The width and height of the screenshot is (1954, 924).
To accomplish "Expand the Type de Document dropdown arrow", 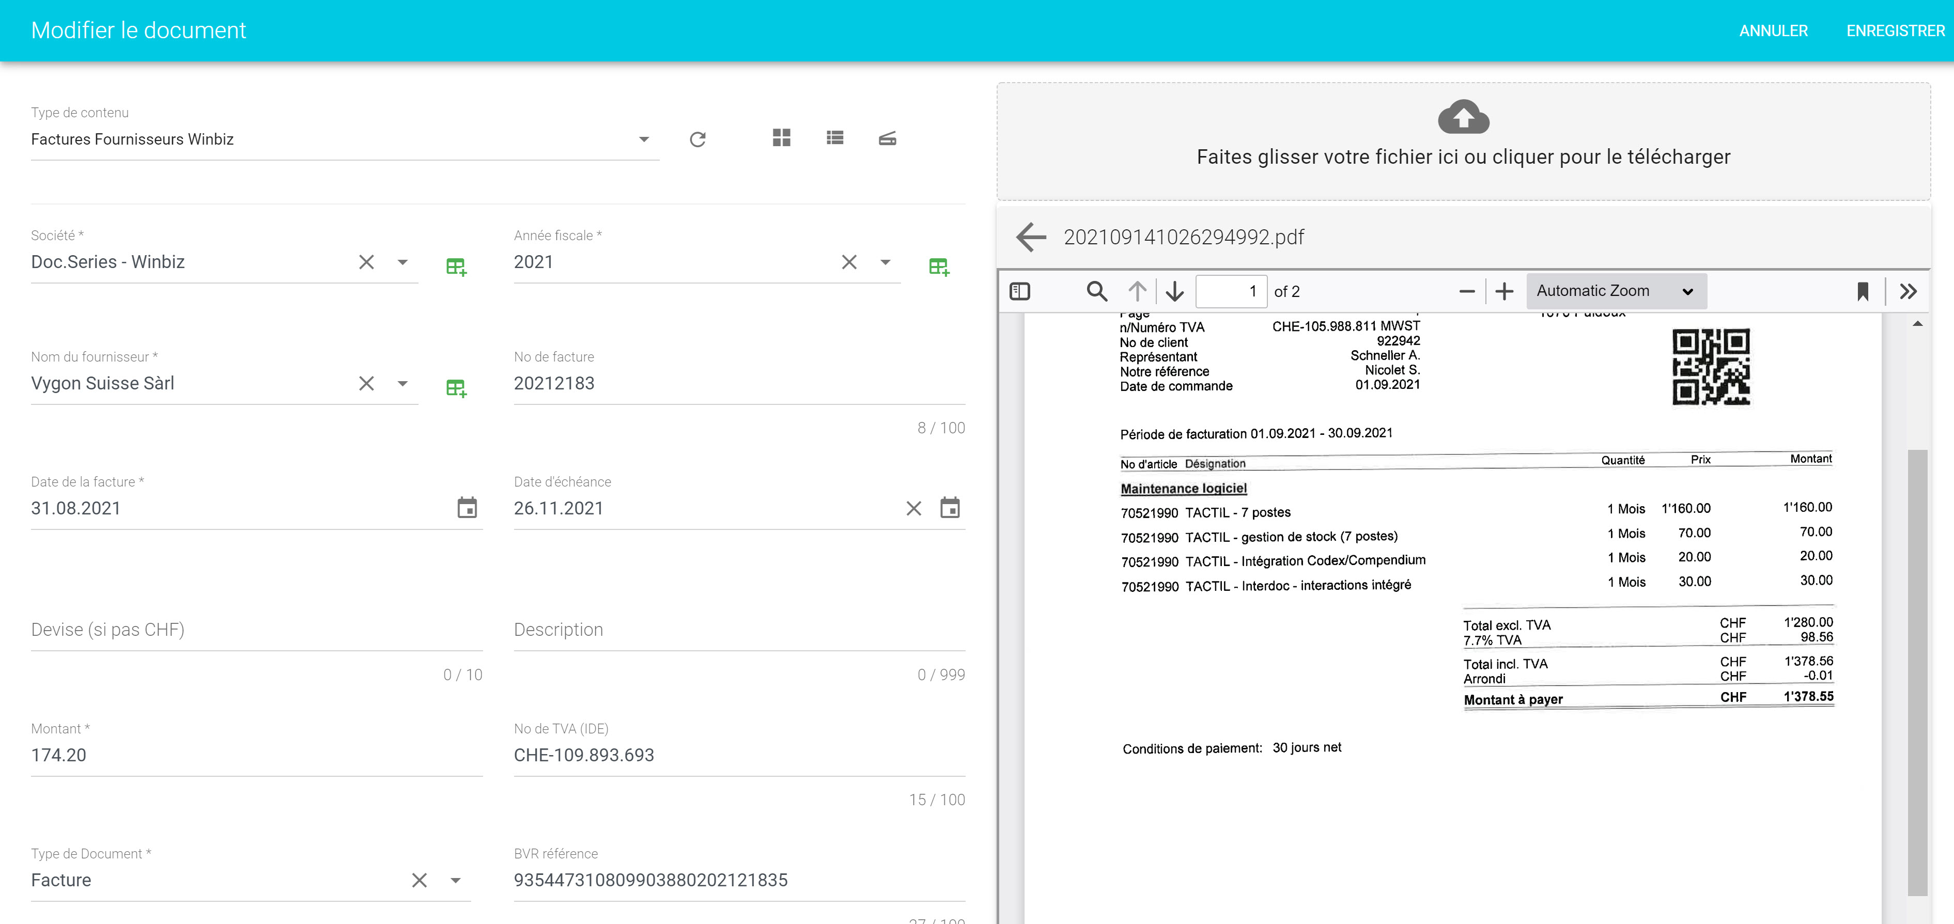I will [456, 880].
